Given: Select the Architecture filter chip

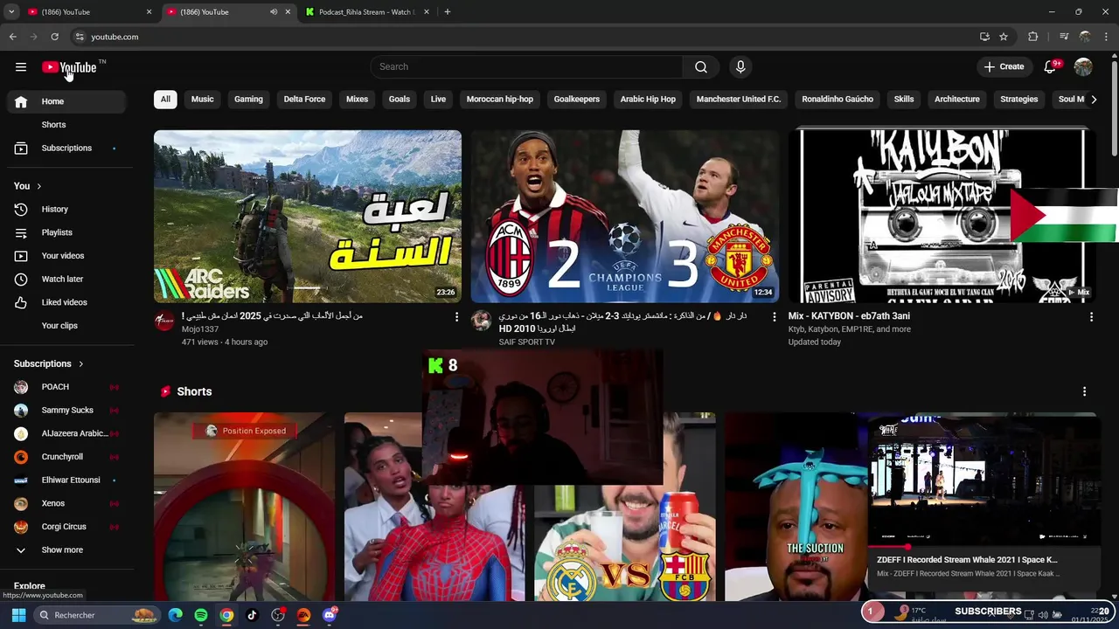Looking at the screenshot, I should point(957,99).
